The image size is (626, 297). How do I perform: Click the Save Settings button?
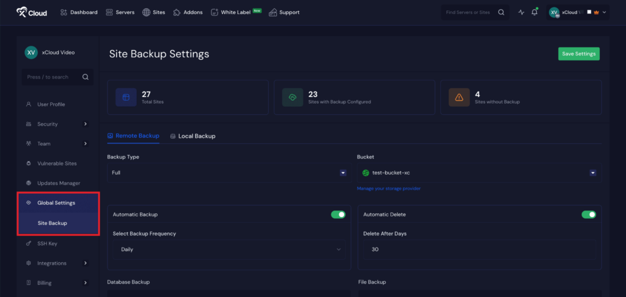578,54
